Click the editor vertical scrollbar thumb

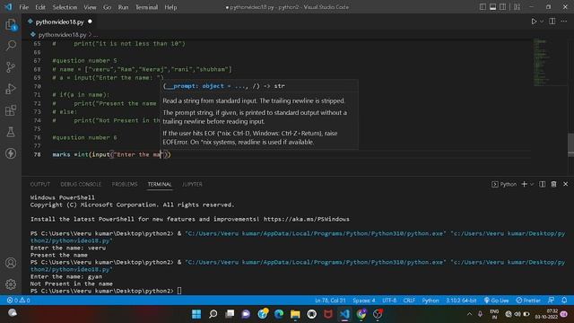[570, 145]
